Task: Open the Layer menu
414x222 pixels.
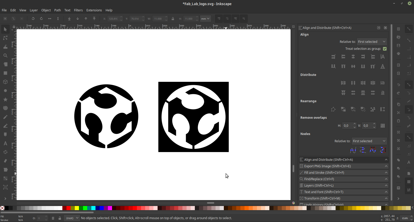Action: pos(34,10)
